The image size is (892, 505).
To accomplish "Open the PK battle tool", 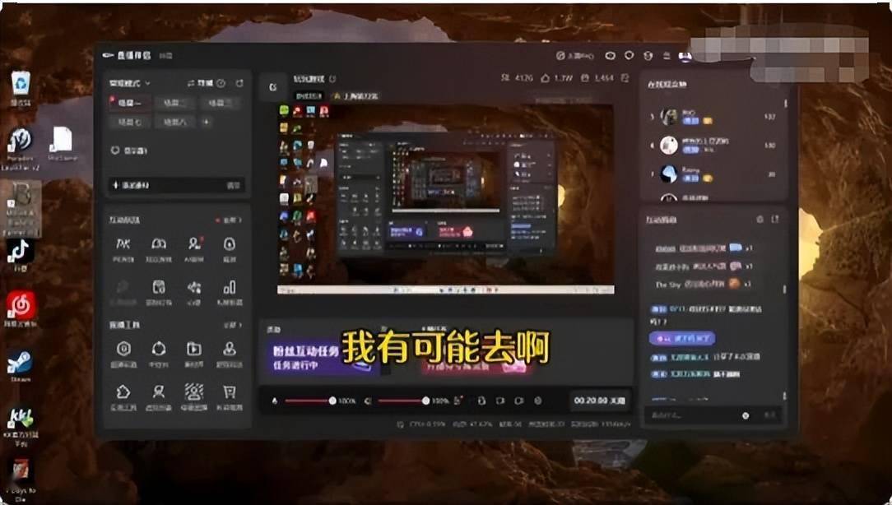I will pyautogui.click(x=123, y=249).
